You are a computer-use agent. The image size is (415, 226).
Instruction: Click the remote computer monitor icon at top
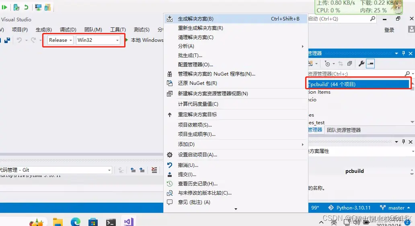(x=38, y=7)
